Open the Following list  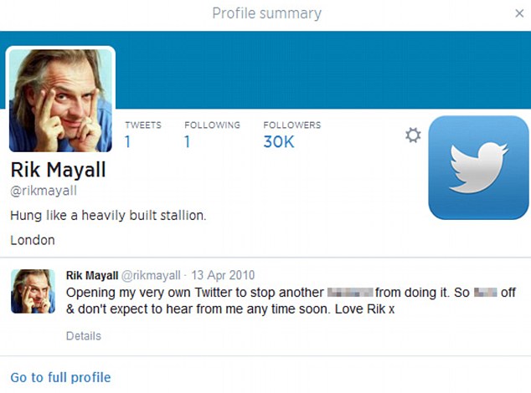coord(212,134)
